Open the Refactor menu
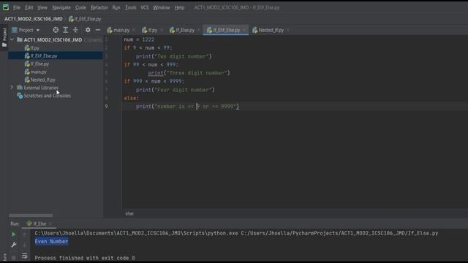468x263 pixels. pos(99,7)
